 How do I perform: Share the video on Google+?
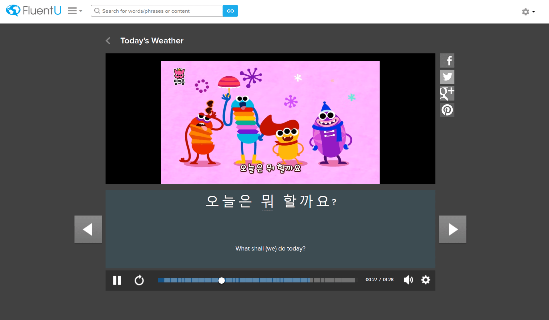coord(447,93)
